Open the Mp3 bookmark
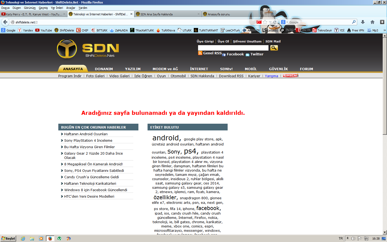The height and width of the screenshot is (242, 387). 373,30
